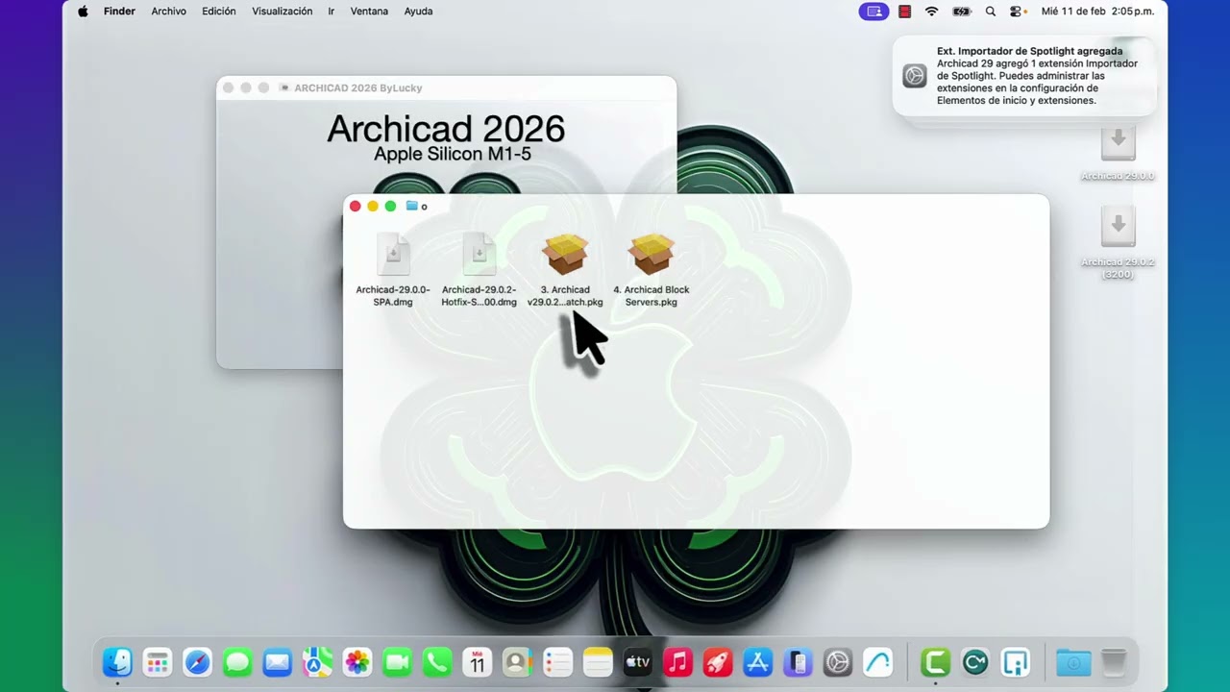Click the Spotlight importer extension notification

click(x=1024, y=76)
